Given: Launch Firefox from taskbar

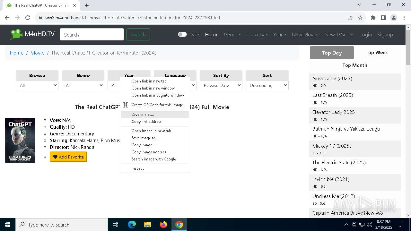Looking at the screenshot, I should pos(163,225).
